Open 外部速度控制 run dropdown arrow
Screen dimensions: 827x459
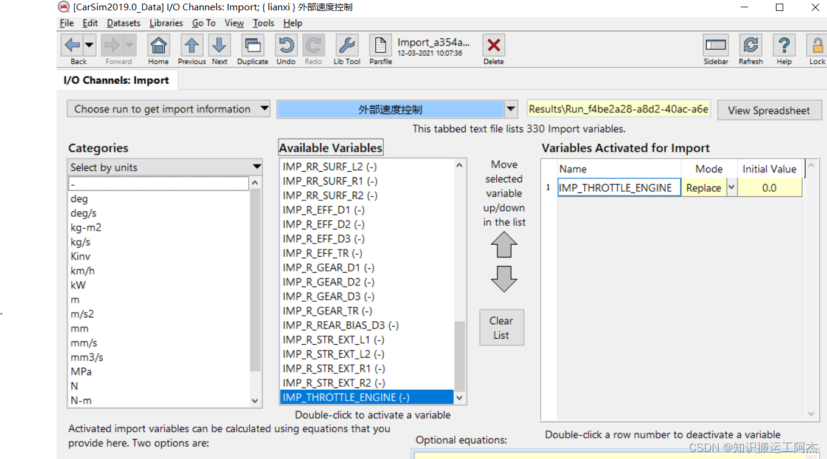[511, 109]
